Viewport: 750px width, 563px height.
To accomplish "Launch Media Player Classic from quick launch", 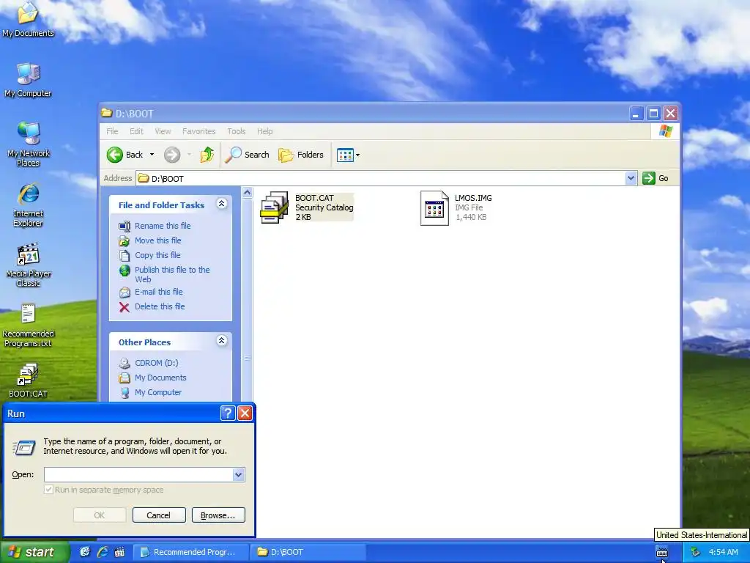I will point(119,552).
